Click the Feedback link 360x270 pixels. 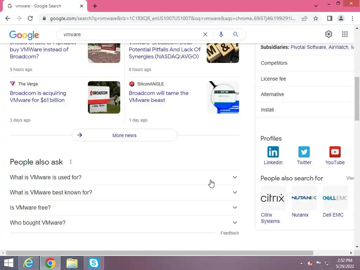(x=230, y=233)
